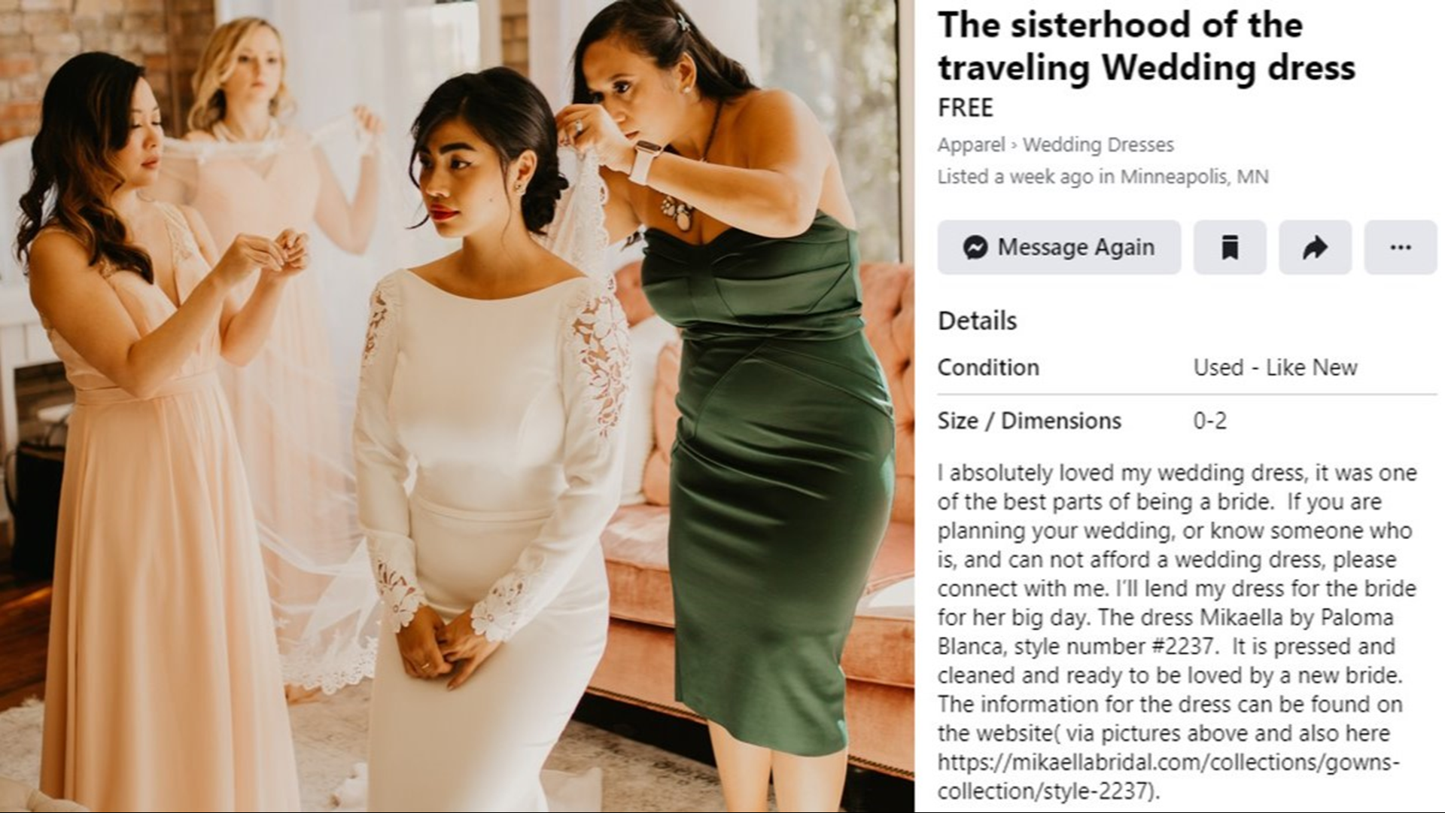Open the Apparel category breadcrumb
This screenshot has width=1445, height=813.
click(971, 145)
